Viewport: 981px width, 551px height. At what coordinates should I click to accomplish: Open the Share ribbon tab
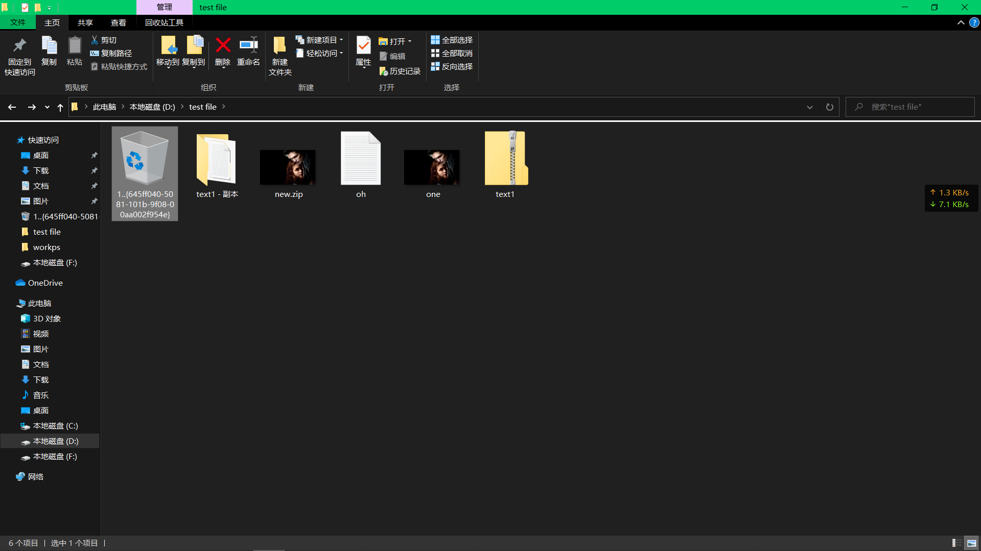point(85,22)
